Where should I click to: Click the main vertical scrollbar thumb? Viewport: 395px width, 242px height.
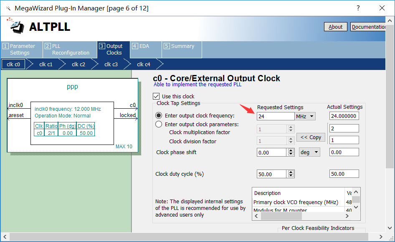pos(390,97)
